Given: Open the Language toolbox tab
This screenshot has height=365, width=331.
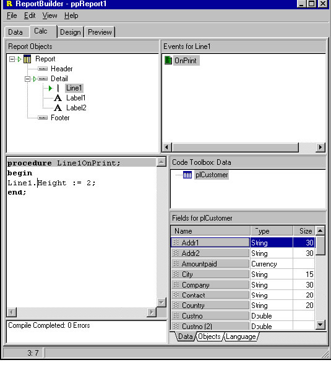Looking at the screenshot, I should [241, 336].
